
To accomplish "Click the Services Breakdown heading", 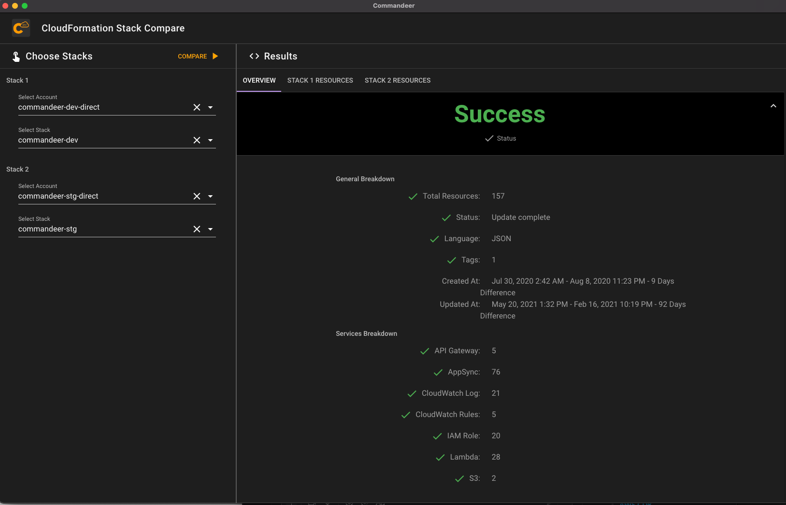I will coord(366,333).
